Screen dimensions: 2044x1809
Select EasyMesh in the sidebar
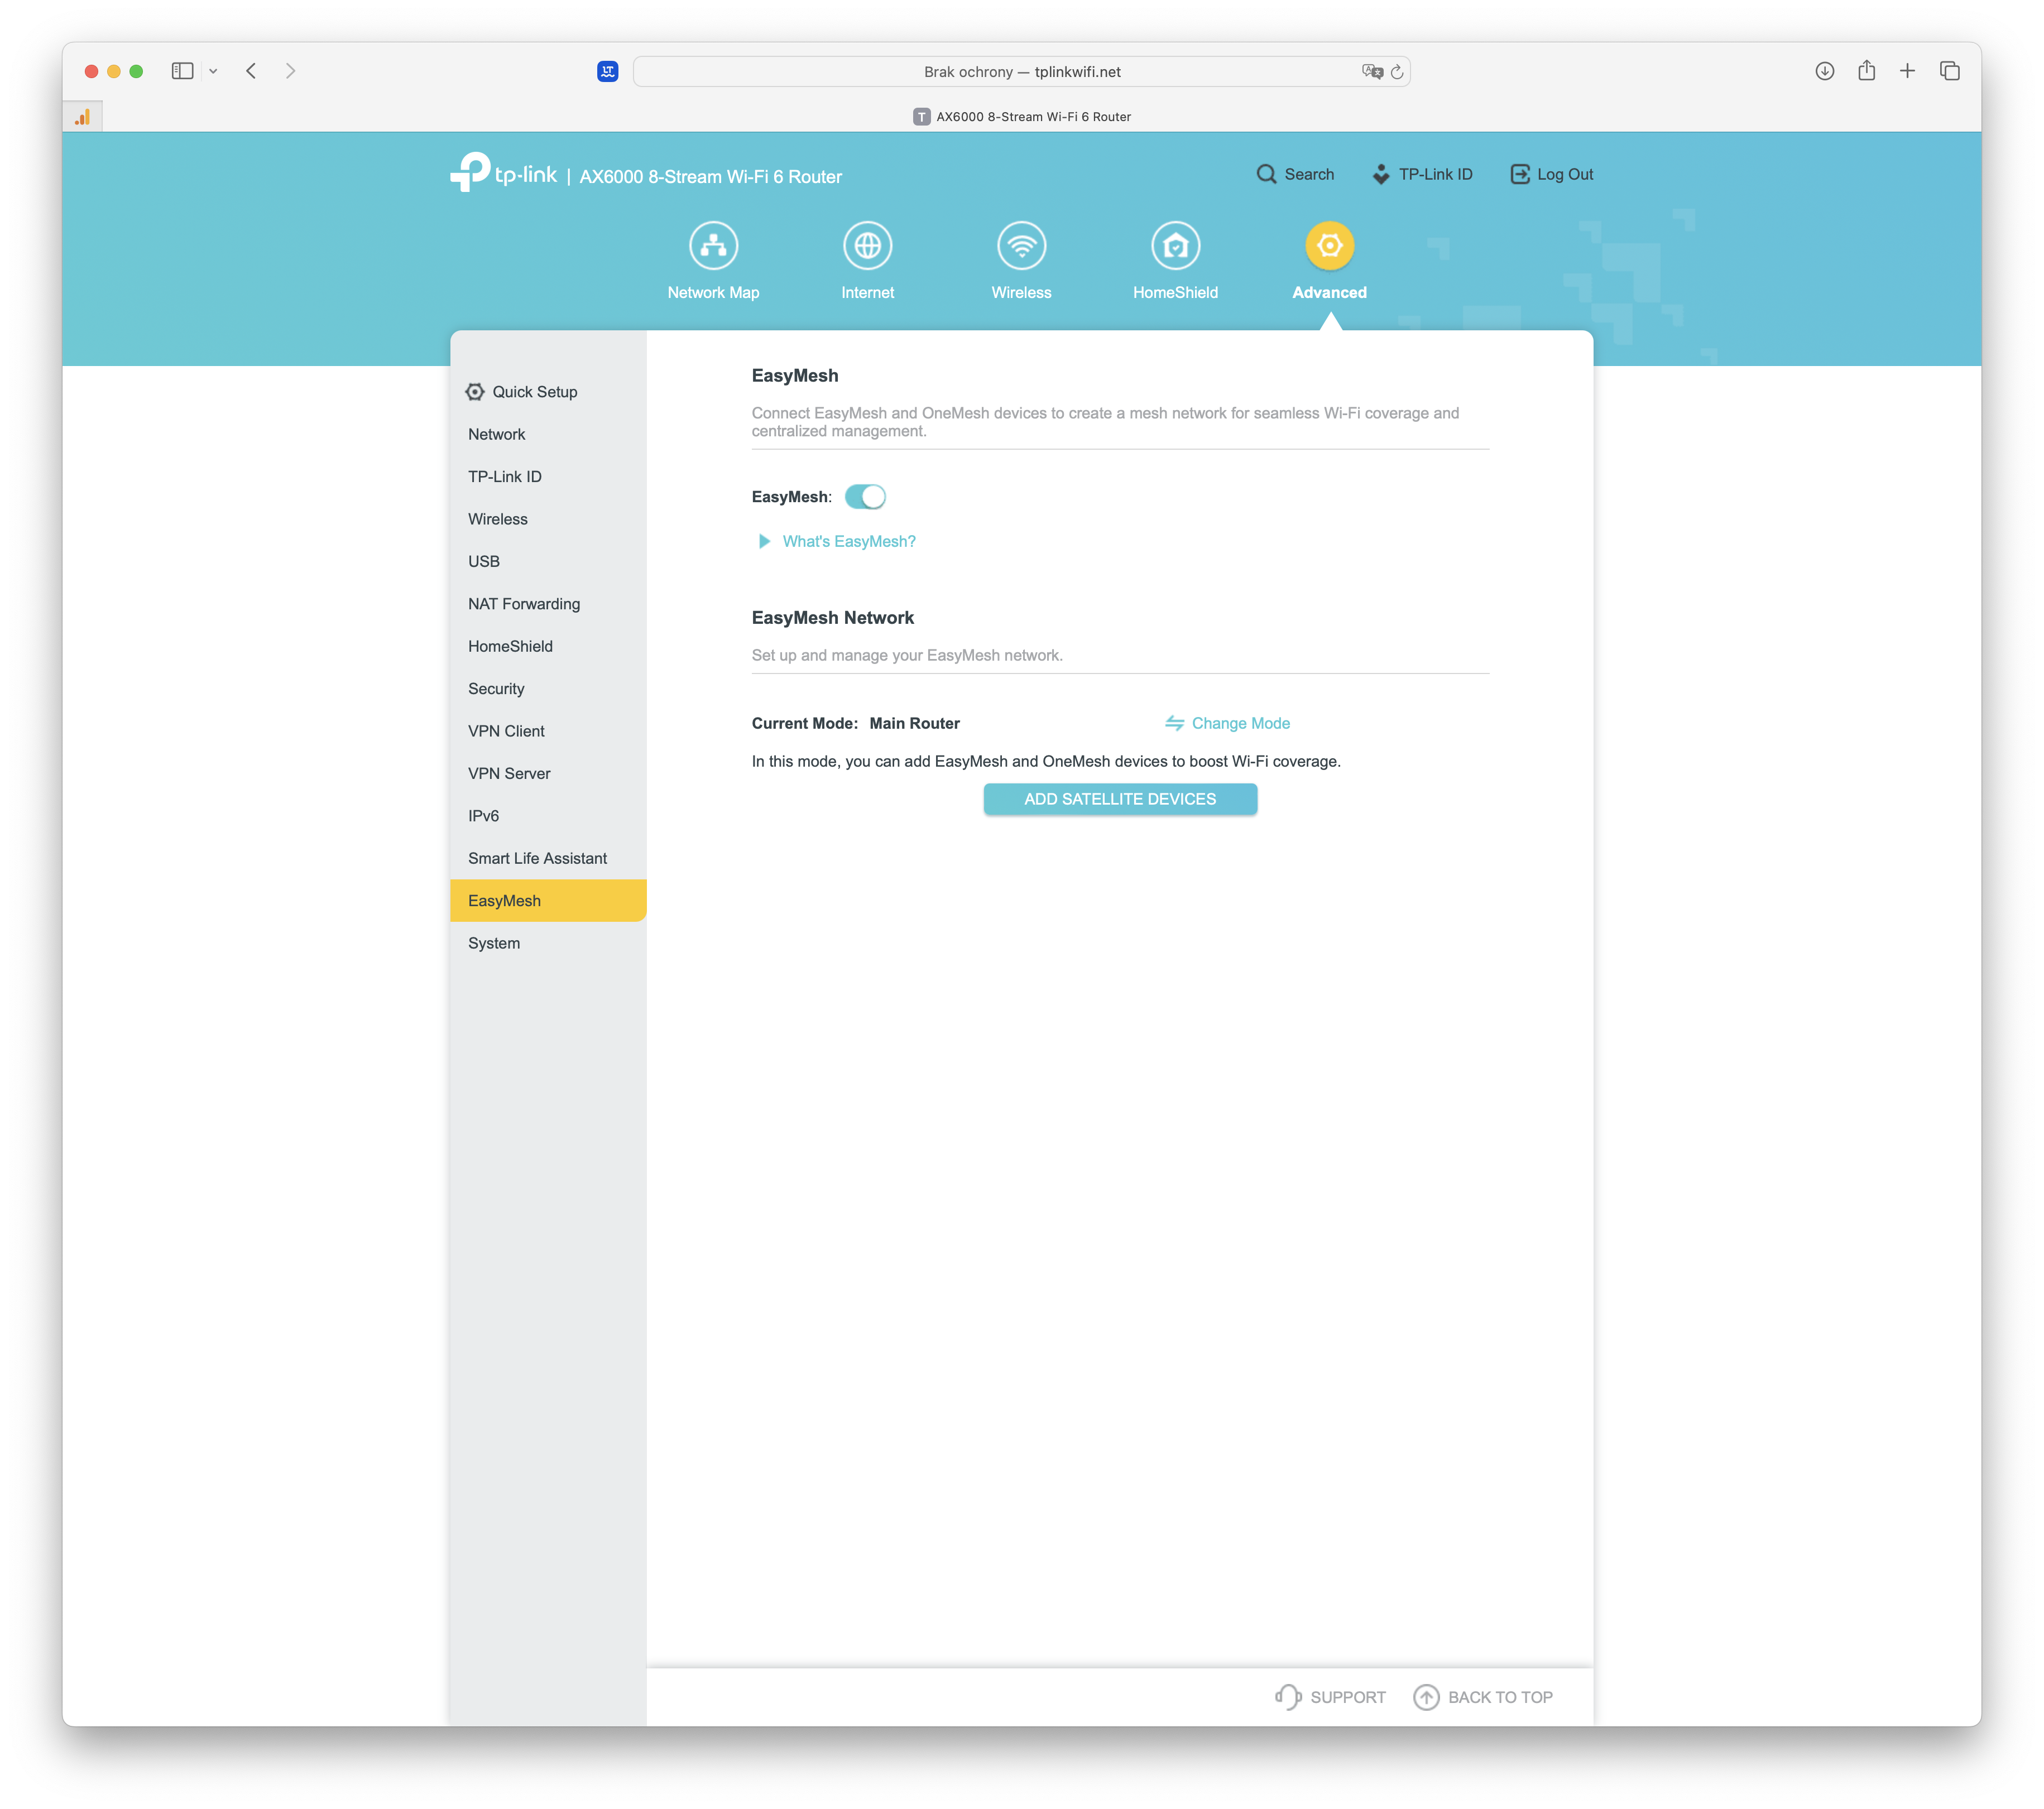[548, 901]
